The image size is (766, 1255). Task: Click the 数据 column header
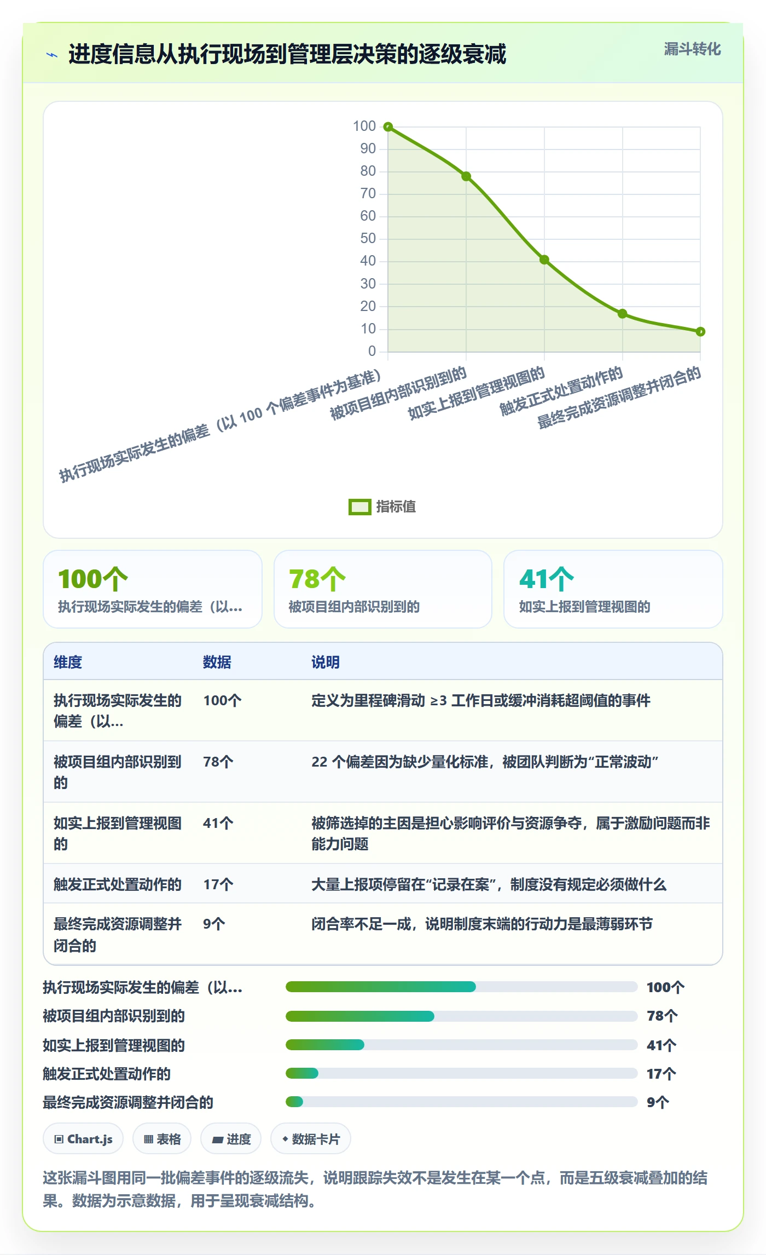point(217,662)
